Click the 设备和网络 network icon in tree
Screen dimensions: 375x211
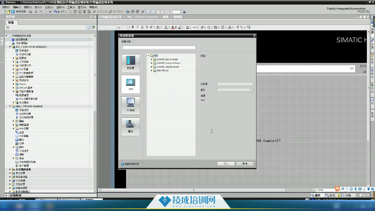coord(13,43)
